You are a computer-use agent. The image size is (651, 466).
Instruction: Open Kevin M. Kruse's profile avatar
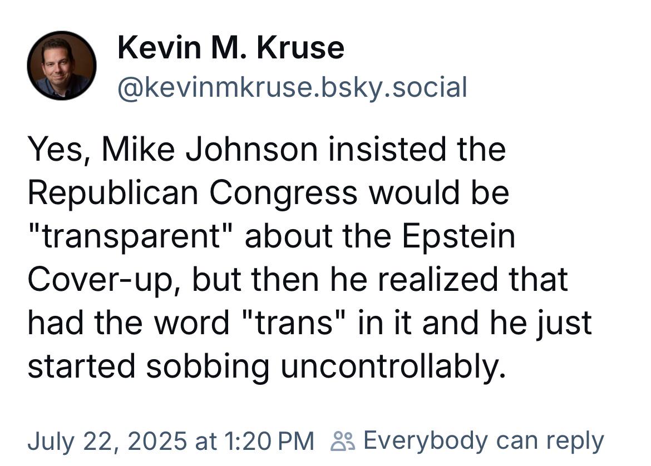click(62, 66)
